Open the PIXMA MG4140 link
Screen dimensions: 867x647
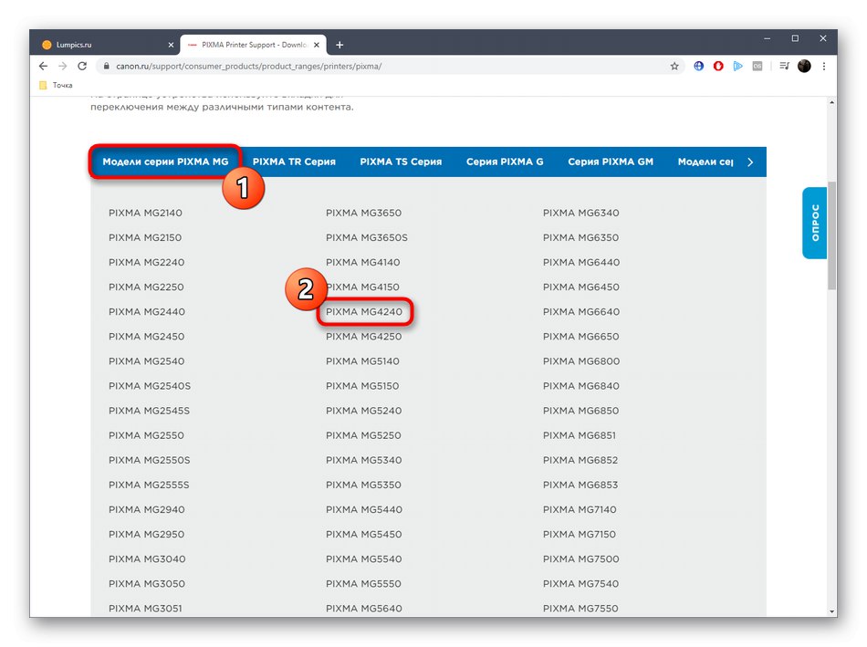(362, 262)
